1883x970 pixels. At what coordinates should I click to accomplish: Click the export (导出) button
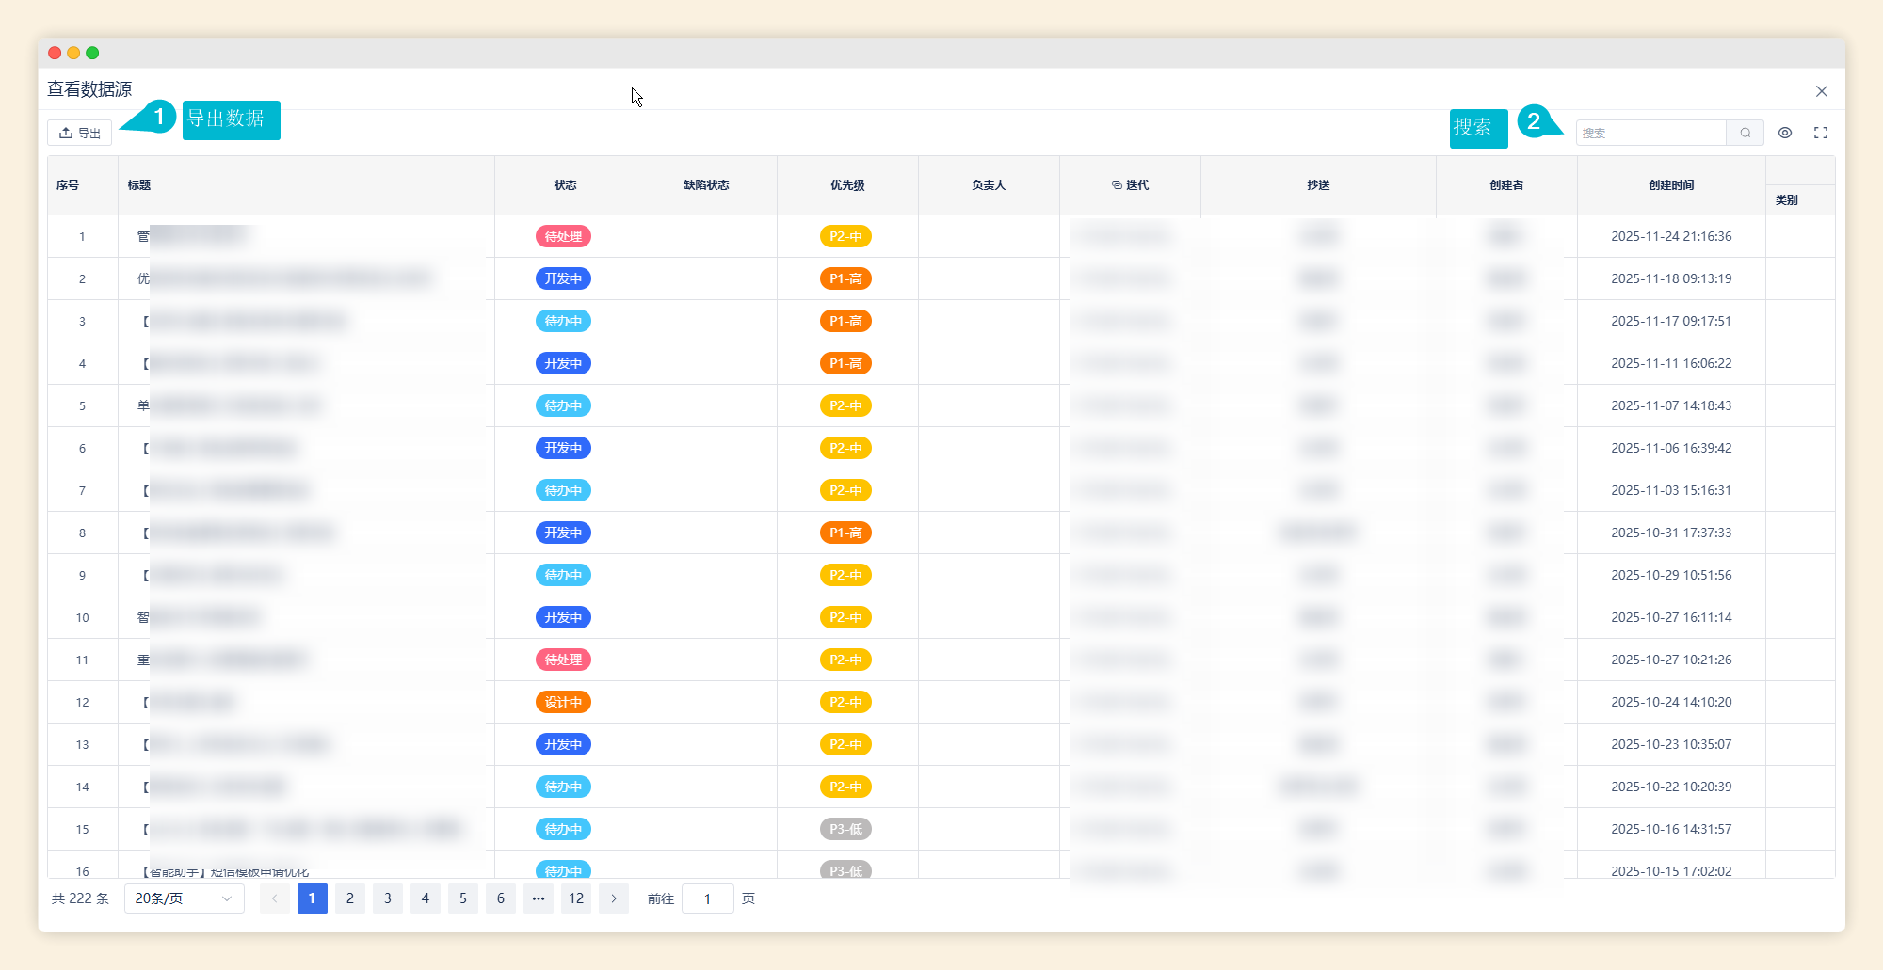[x=80, y=133]
